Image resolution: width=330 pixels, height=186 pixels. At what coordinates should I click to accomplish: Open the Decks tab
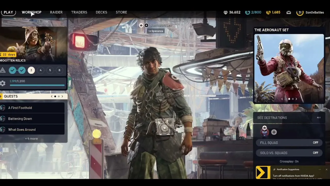pyautogui.click(x=101, y=12)
